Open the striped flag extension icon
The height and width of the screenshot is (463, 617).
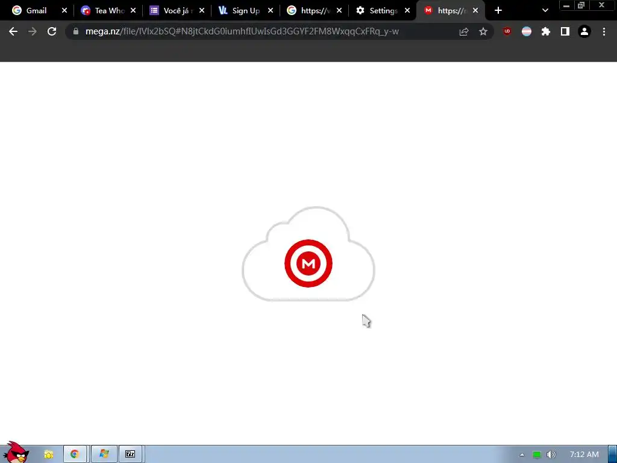point(527,31)
